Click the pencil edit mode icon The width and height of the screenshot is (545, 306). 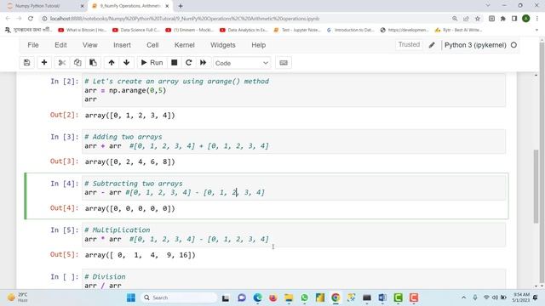[432, 45]
